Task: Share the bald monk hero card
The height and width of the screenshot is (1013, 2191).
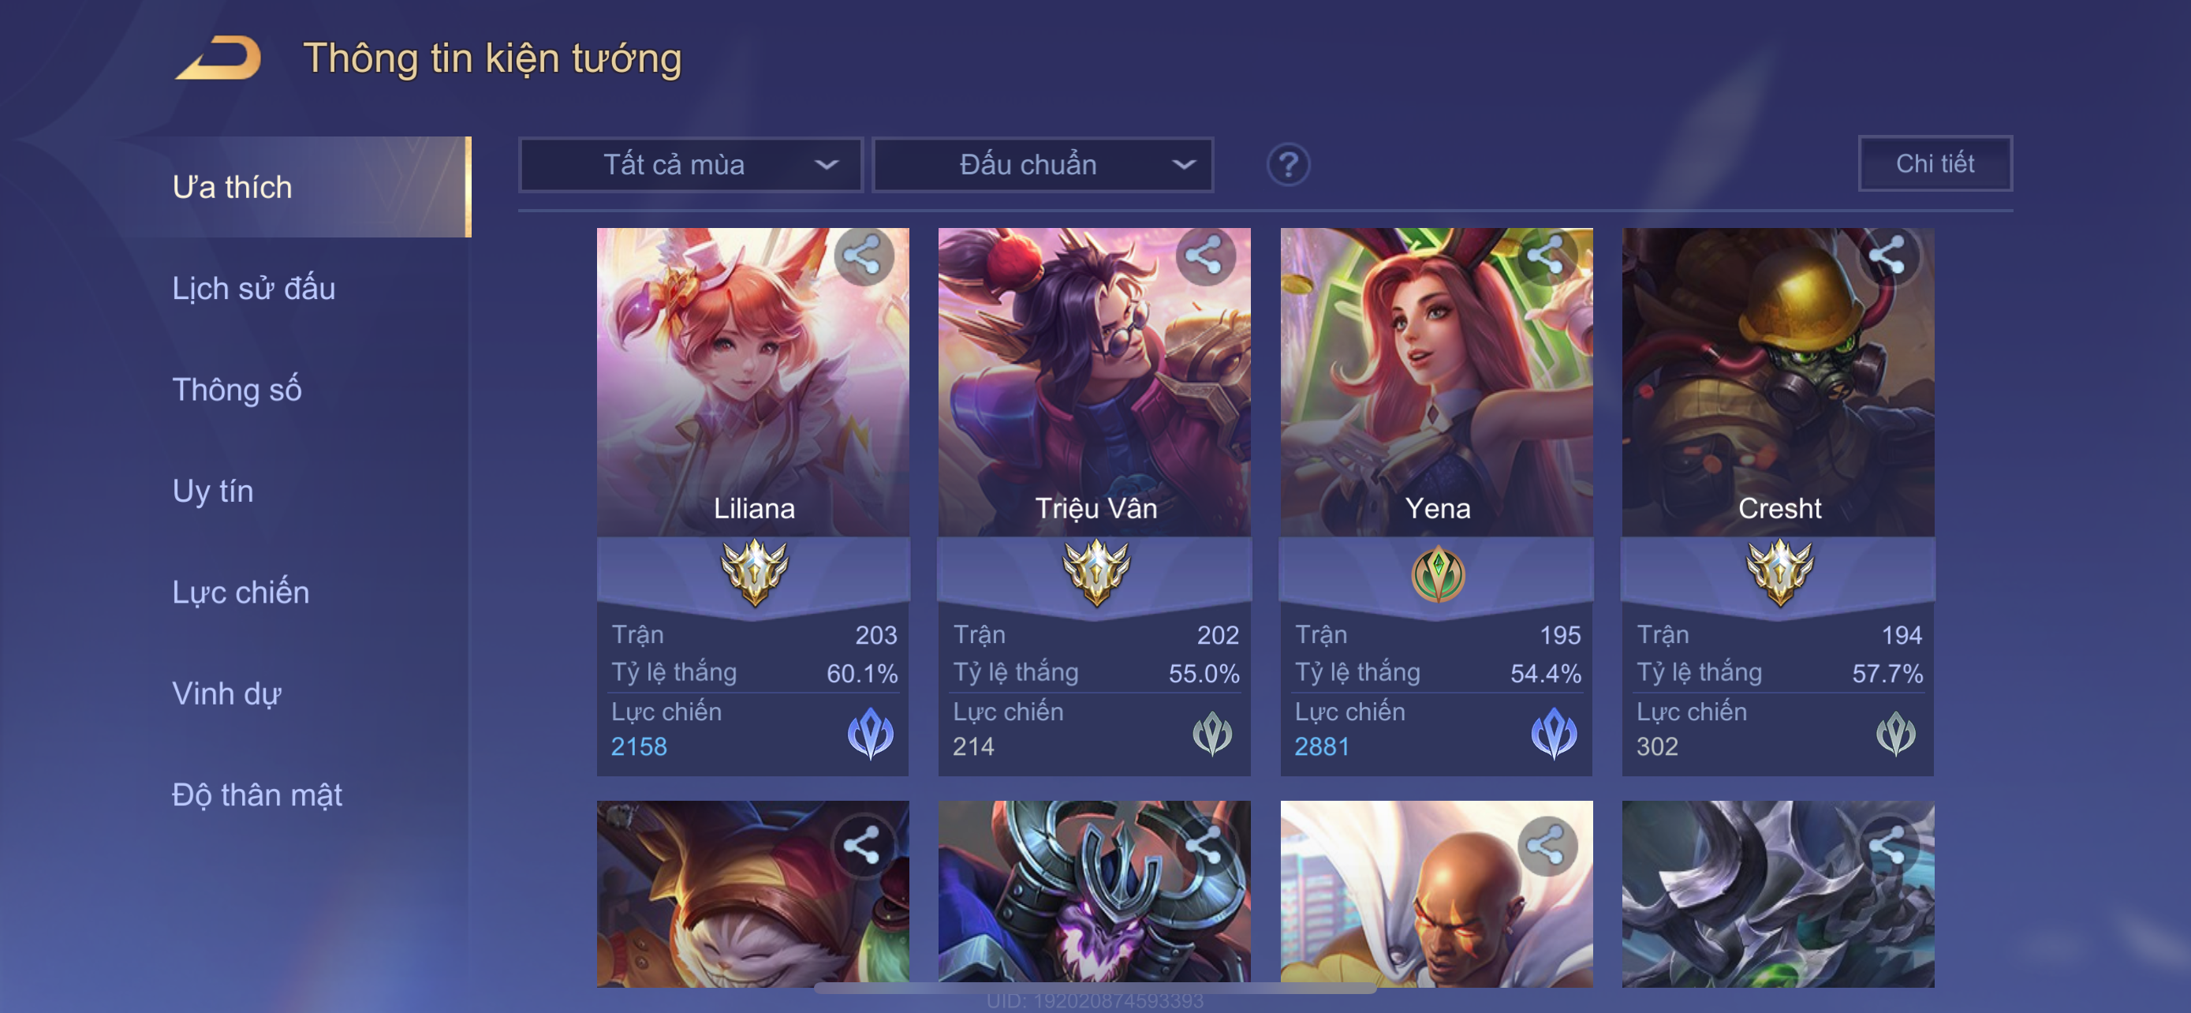Action: pos(1547,847)
